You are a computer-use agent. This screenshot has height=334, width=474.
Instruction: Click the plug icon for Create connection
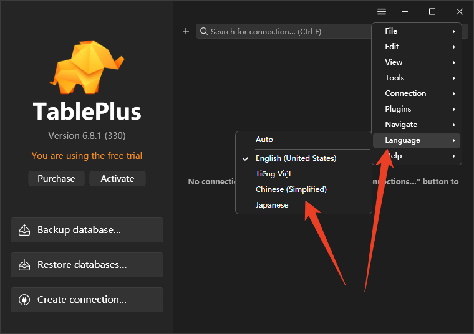coord(24,300)
